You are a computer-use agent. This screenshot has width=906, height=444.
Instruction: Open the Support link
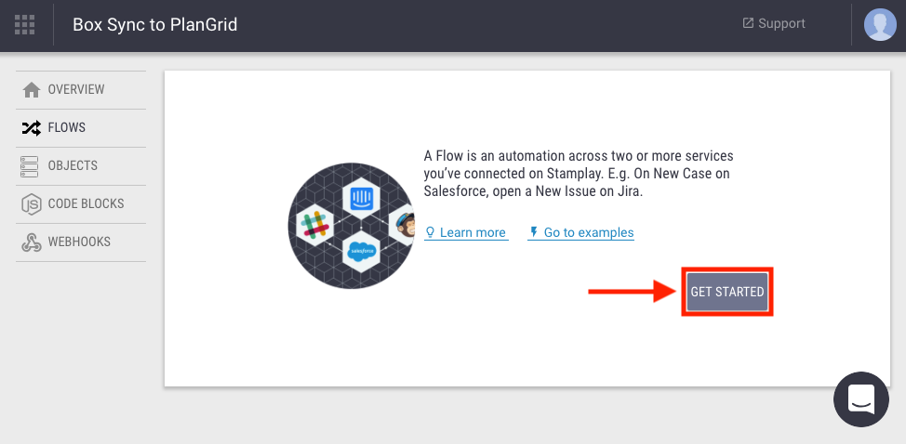(774, 23)
